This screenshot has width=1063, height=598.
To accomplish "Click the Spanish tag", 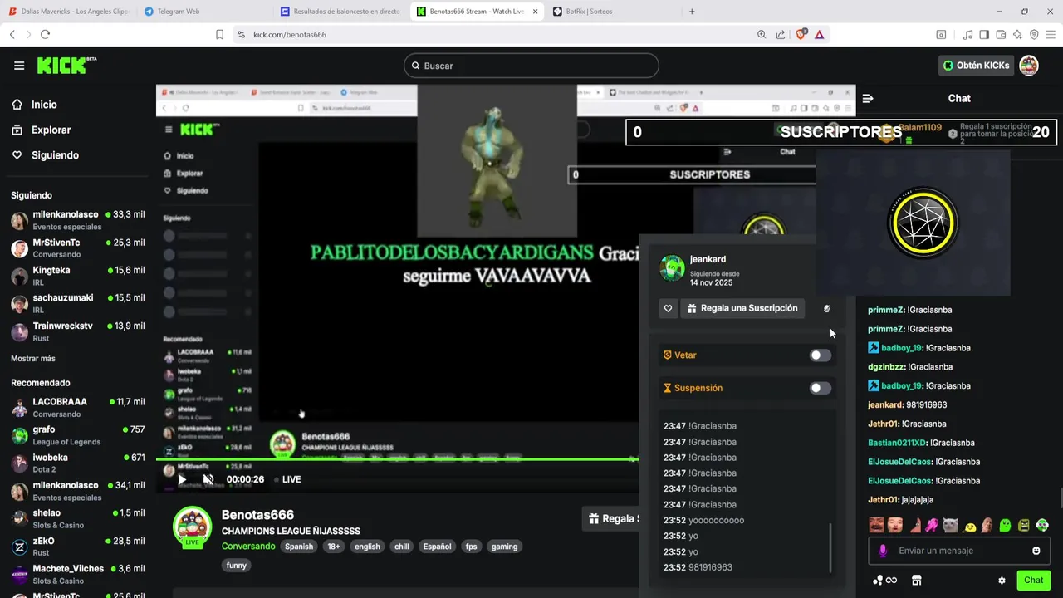I will 299,547.
